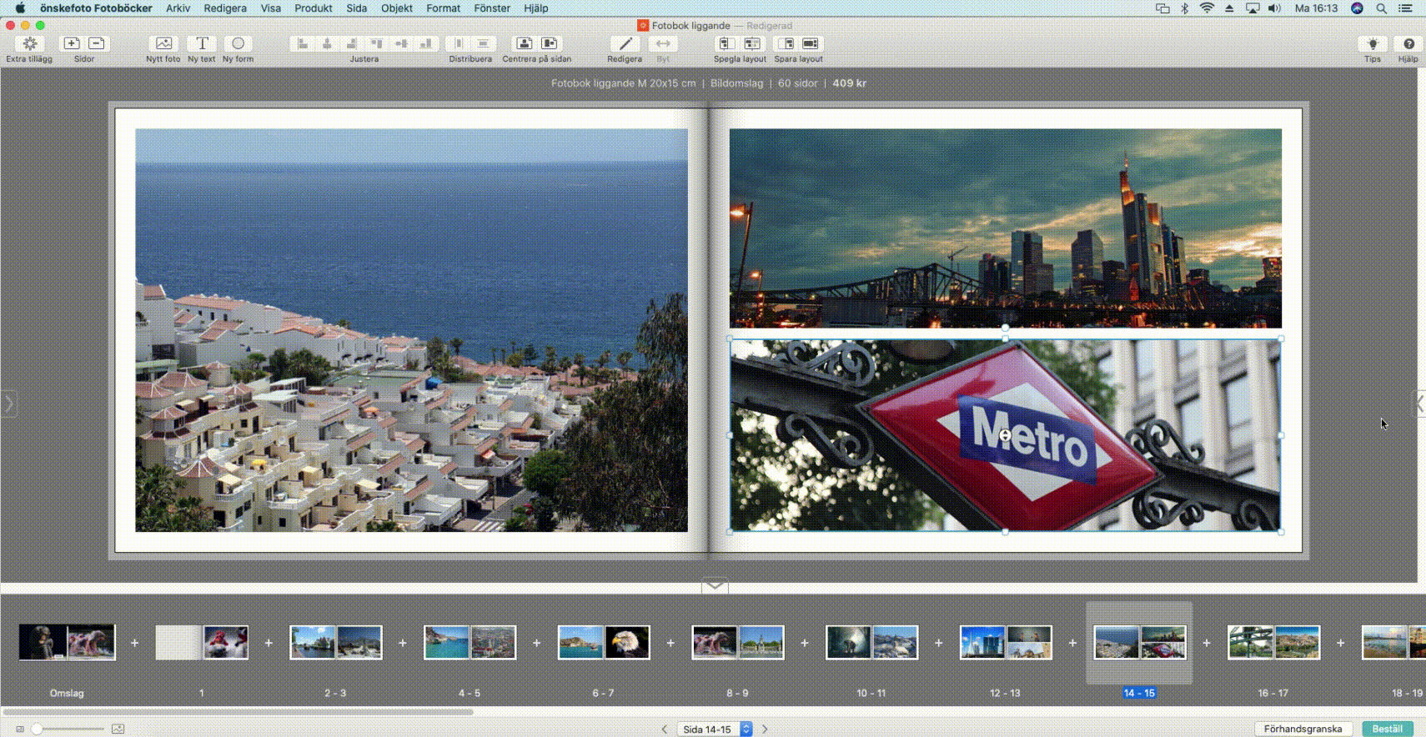The width and height of the screenshot is (1426, 737).
Task: Add a text box with Ny text
Action: point(202,43)
